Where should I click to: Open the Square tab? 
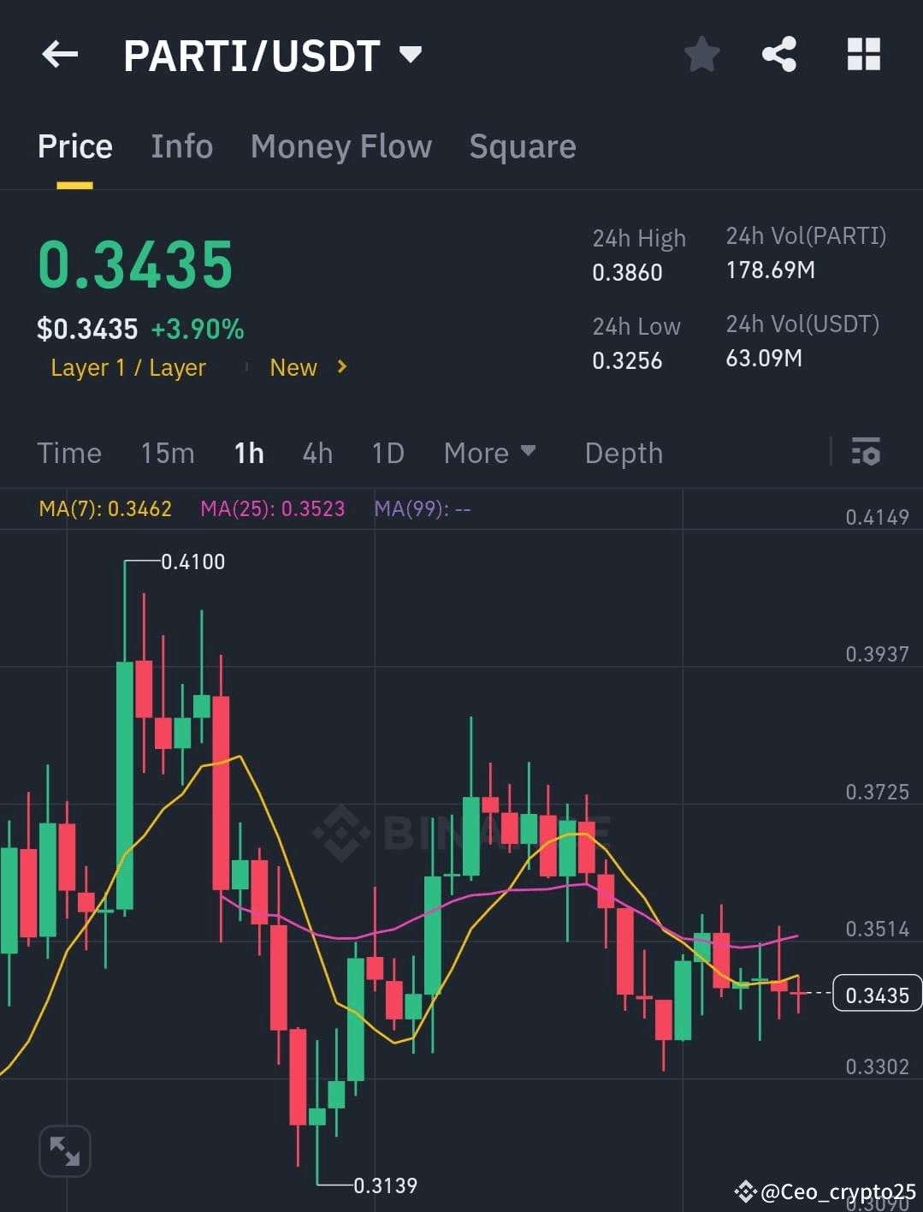[x=522, y=146]
